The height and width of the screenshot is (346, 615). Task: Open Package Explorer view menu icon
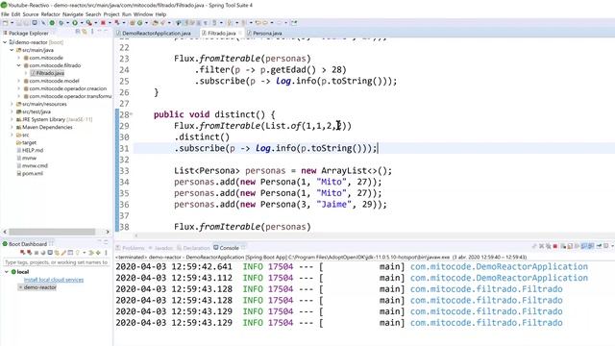[x=92, y=32]
